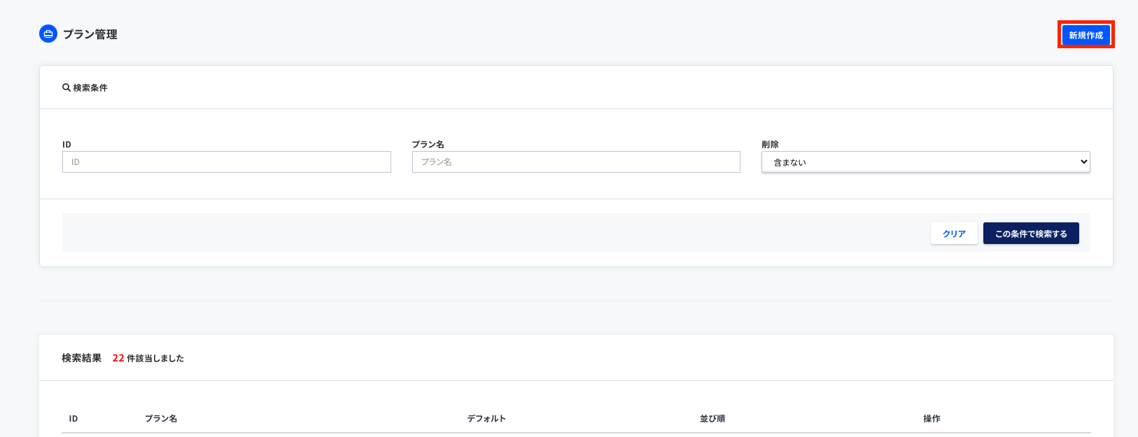Click the ID column header

click(73, 418)
